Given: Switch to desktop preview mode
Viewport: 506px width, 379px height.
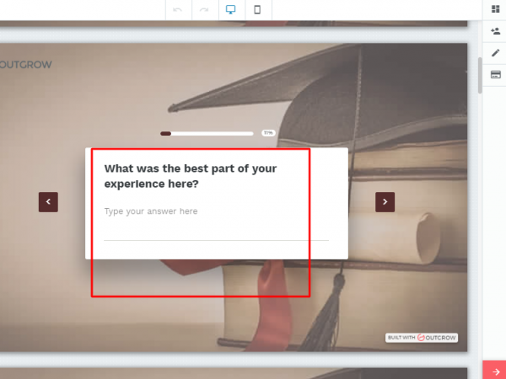Looking at the screenshot, I should [230, 9].
